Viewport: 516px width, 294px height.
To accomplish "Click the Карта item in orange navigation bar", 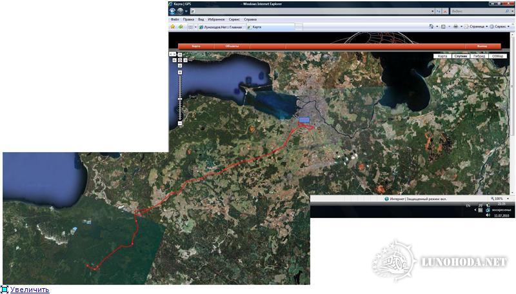I will 196,46.
